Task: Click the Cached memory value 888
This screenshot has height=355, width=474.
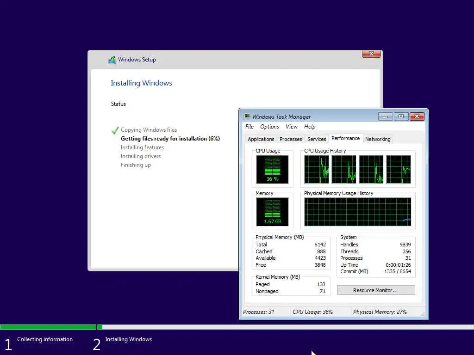Action: pos(321,251)
